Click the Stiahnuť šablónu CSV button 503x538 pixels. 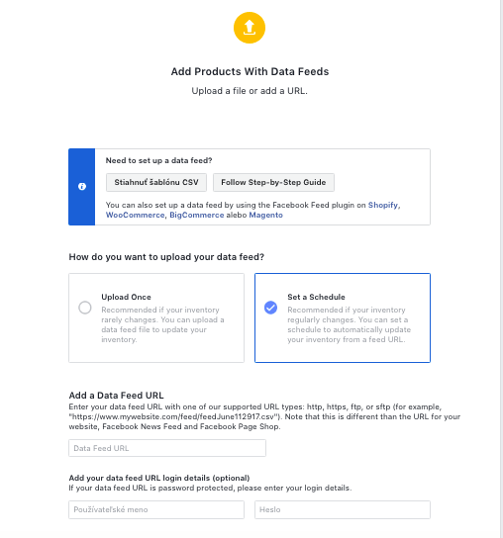click(x=156, y=182)
